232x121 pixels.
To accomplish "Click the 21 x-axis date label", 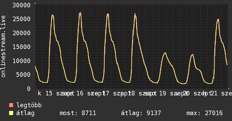I will tap(214, 93).
